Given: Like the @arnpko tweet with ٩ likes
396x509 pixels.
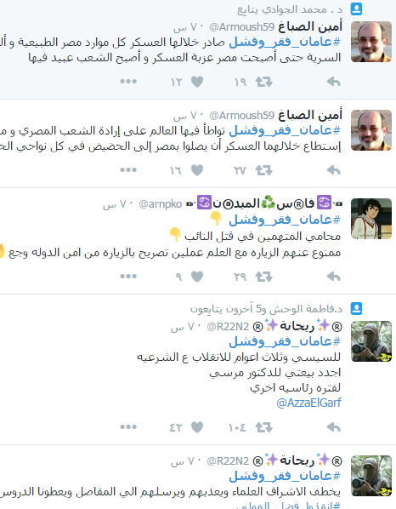Looking at the screenshot, I should click(197, 277).
